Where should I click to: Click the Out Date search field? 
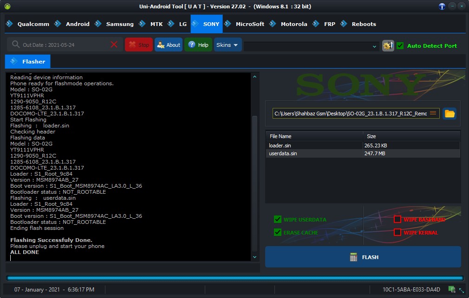point(64,45)
